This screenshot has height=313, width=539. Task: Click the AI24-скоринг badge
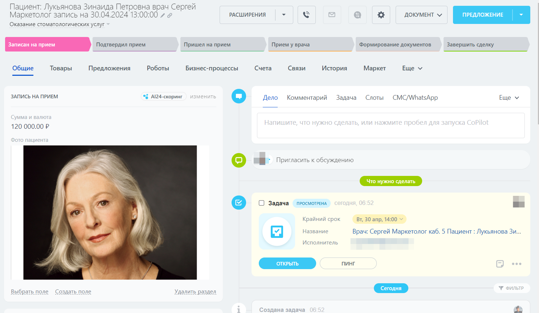point(163,96)
